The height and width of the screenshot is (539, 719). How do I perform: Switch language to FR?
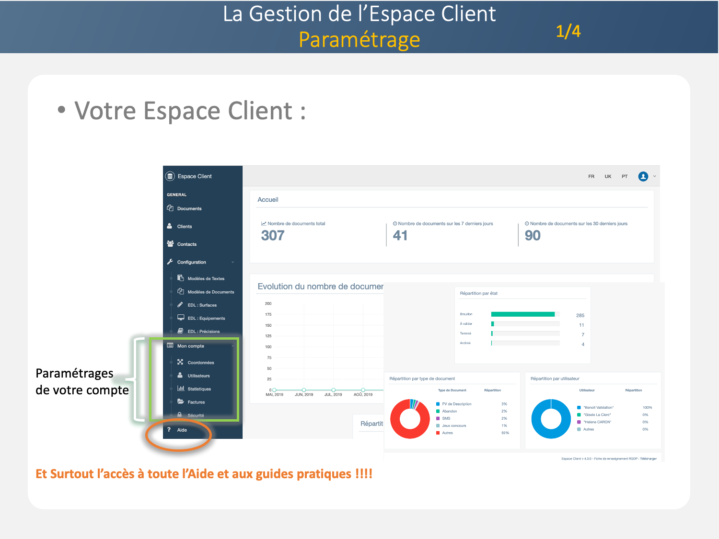[x=591, y=176]
